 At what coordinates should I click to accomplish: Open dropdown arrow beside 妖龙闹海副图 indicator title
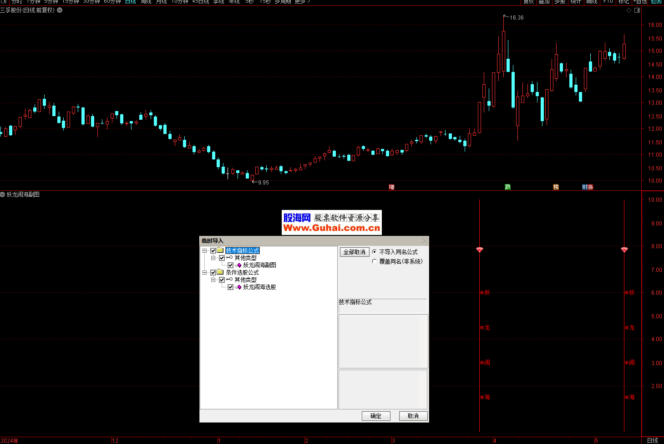3,194
